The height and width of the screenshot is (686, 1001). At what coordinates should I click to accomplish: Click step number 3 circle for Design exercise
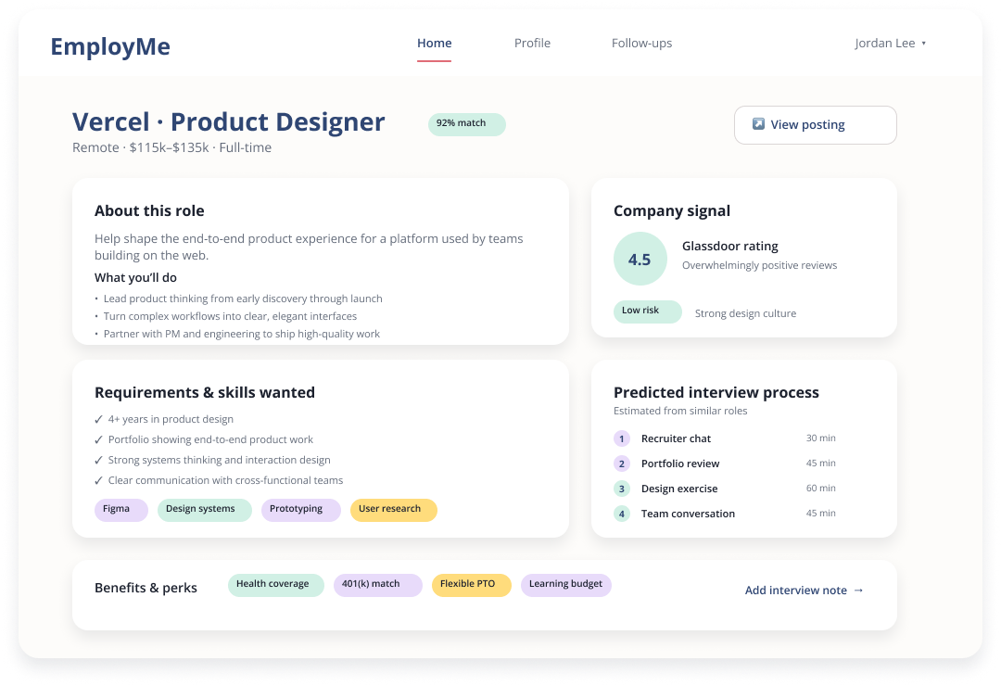(x=622, y=489)
